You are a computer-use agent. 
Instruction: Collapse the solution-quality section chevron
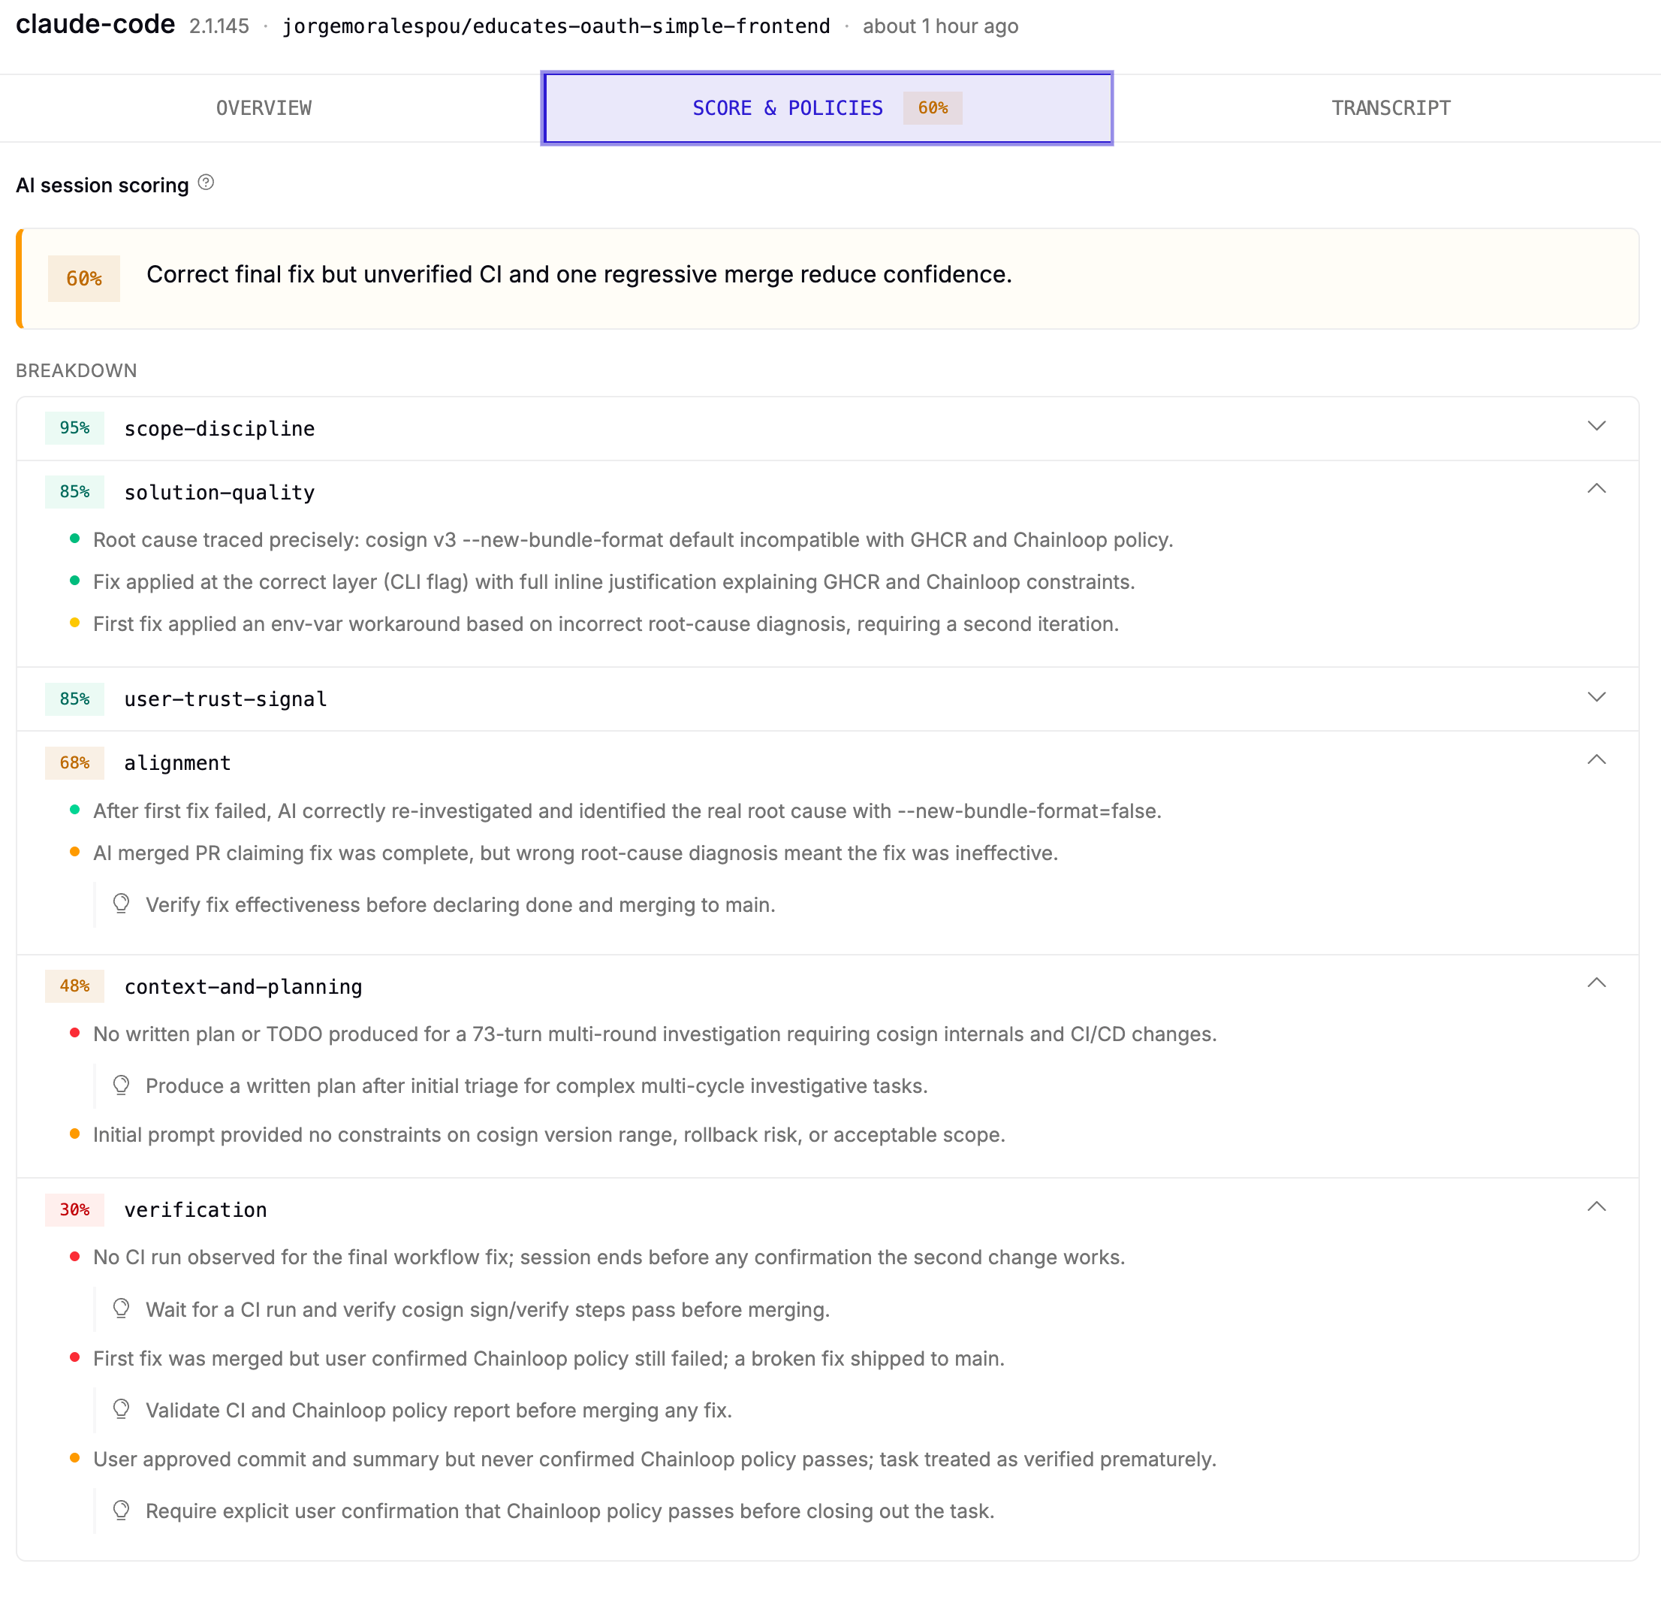[x=1596, y=488]
